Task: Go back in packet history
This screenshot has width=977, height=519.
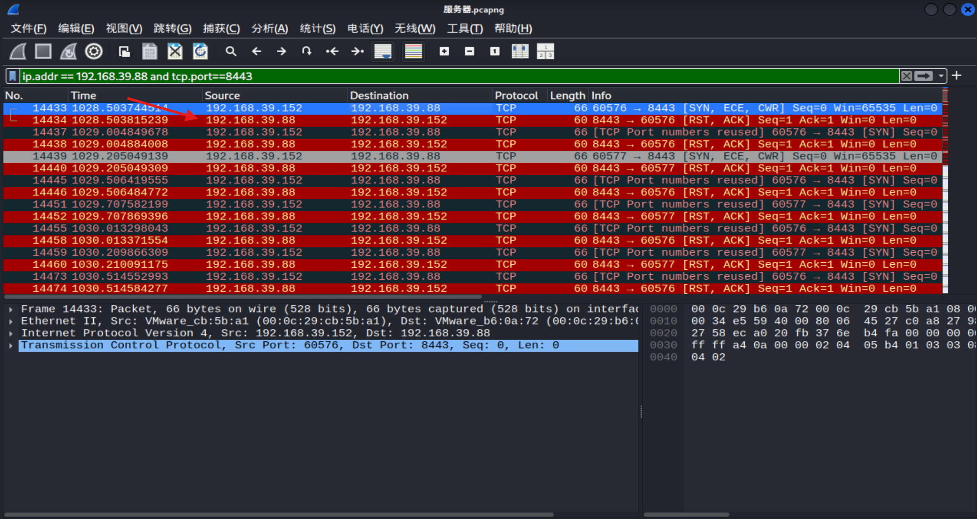Action: [x=256, y=52]
